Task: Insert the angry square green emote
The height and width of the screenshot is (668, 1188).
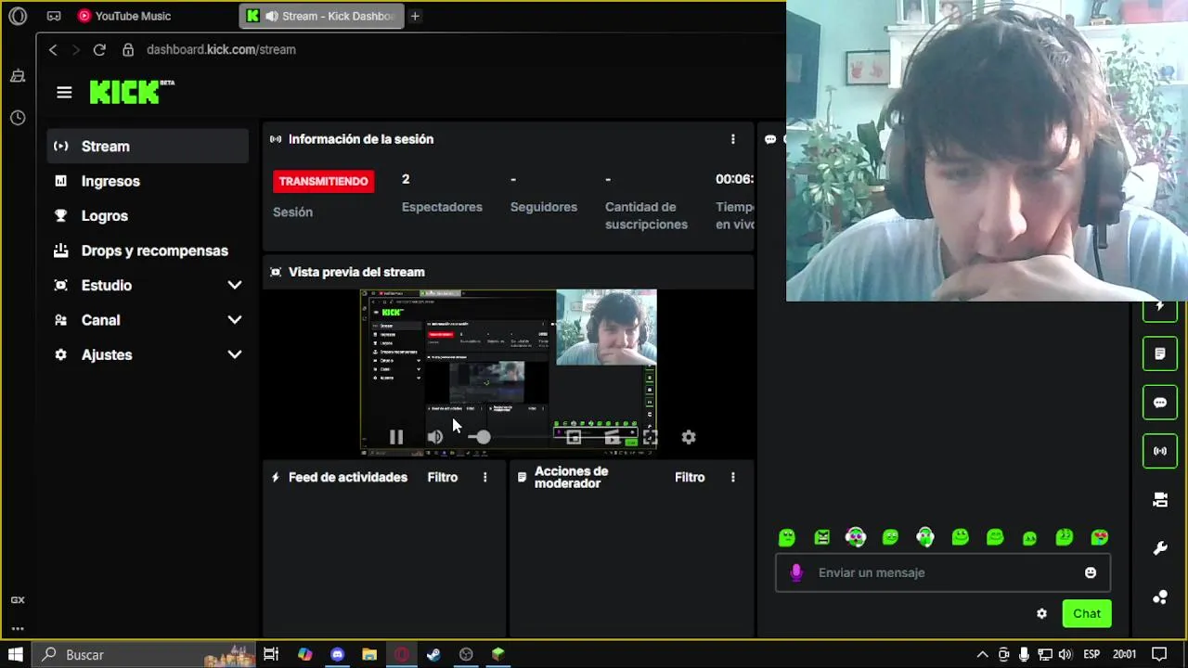Action: pos(822,537)
